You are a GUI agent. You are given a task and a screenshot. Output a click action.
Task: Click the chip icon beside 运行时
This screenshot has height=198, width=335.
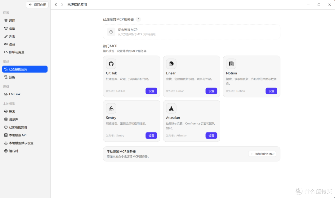6,151
